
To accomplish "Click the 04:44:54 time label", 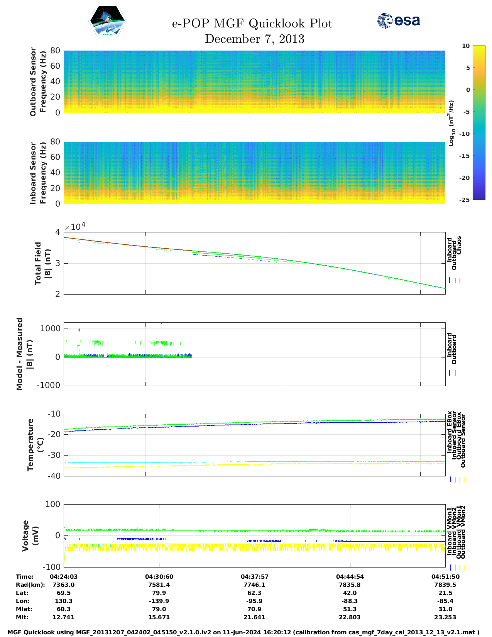I will [350, 577].
